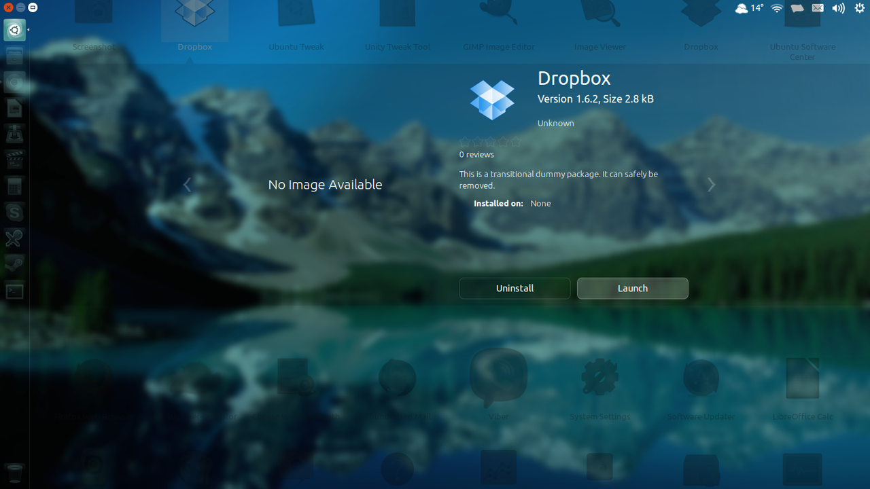Click the "Installed on:" label

click(498, 204)
